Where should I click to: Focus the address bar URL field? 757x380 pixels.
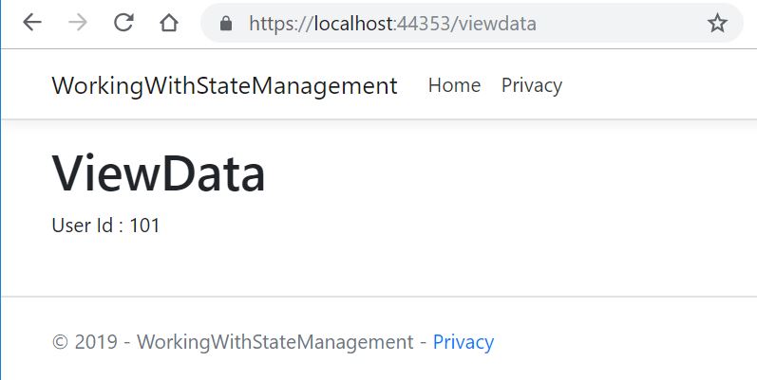coord(475,23)
